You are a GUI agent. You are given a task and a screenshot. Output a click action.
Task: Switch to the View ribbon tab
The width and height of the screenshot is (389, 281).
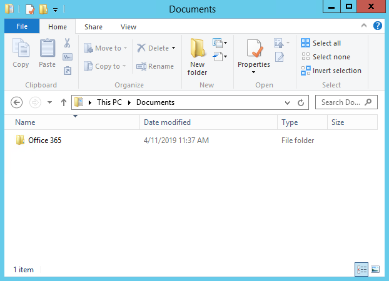pos(128,27)
